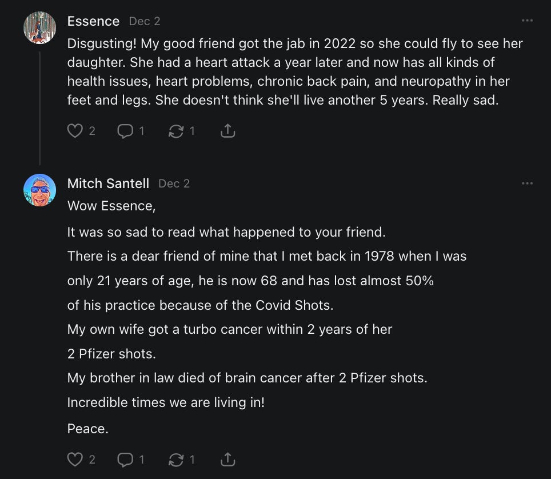Open the three-dot menu on Essence's comment

point(527,21)
